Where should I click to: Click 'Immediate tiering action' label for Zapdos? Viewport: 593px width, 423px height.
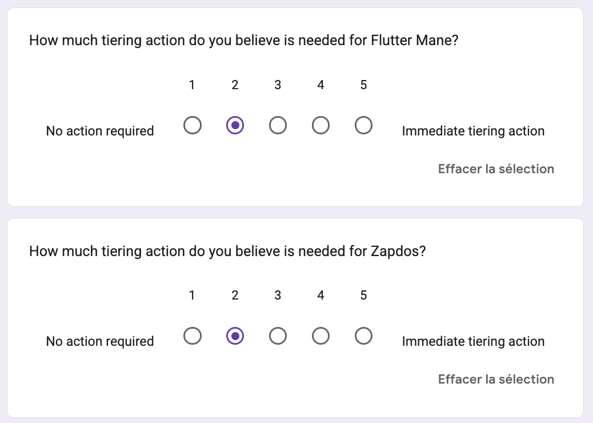point(473,341)
